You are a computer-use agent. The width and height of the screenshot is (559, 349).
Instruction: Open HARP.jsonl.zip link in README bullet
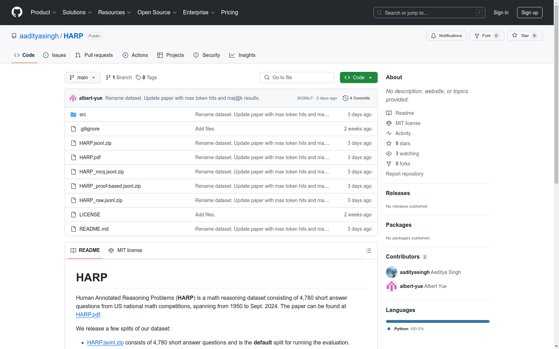click(106, 342)
